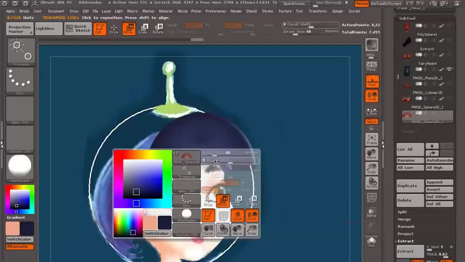This screenshot has width=465, height=262.
Task: Open the Brush menu
Action: (24, 11)
